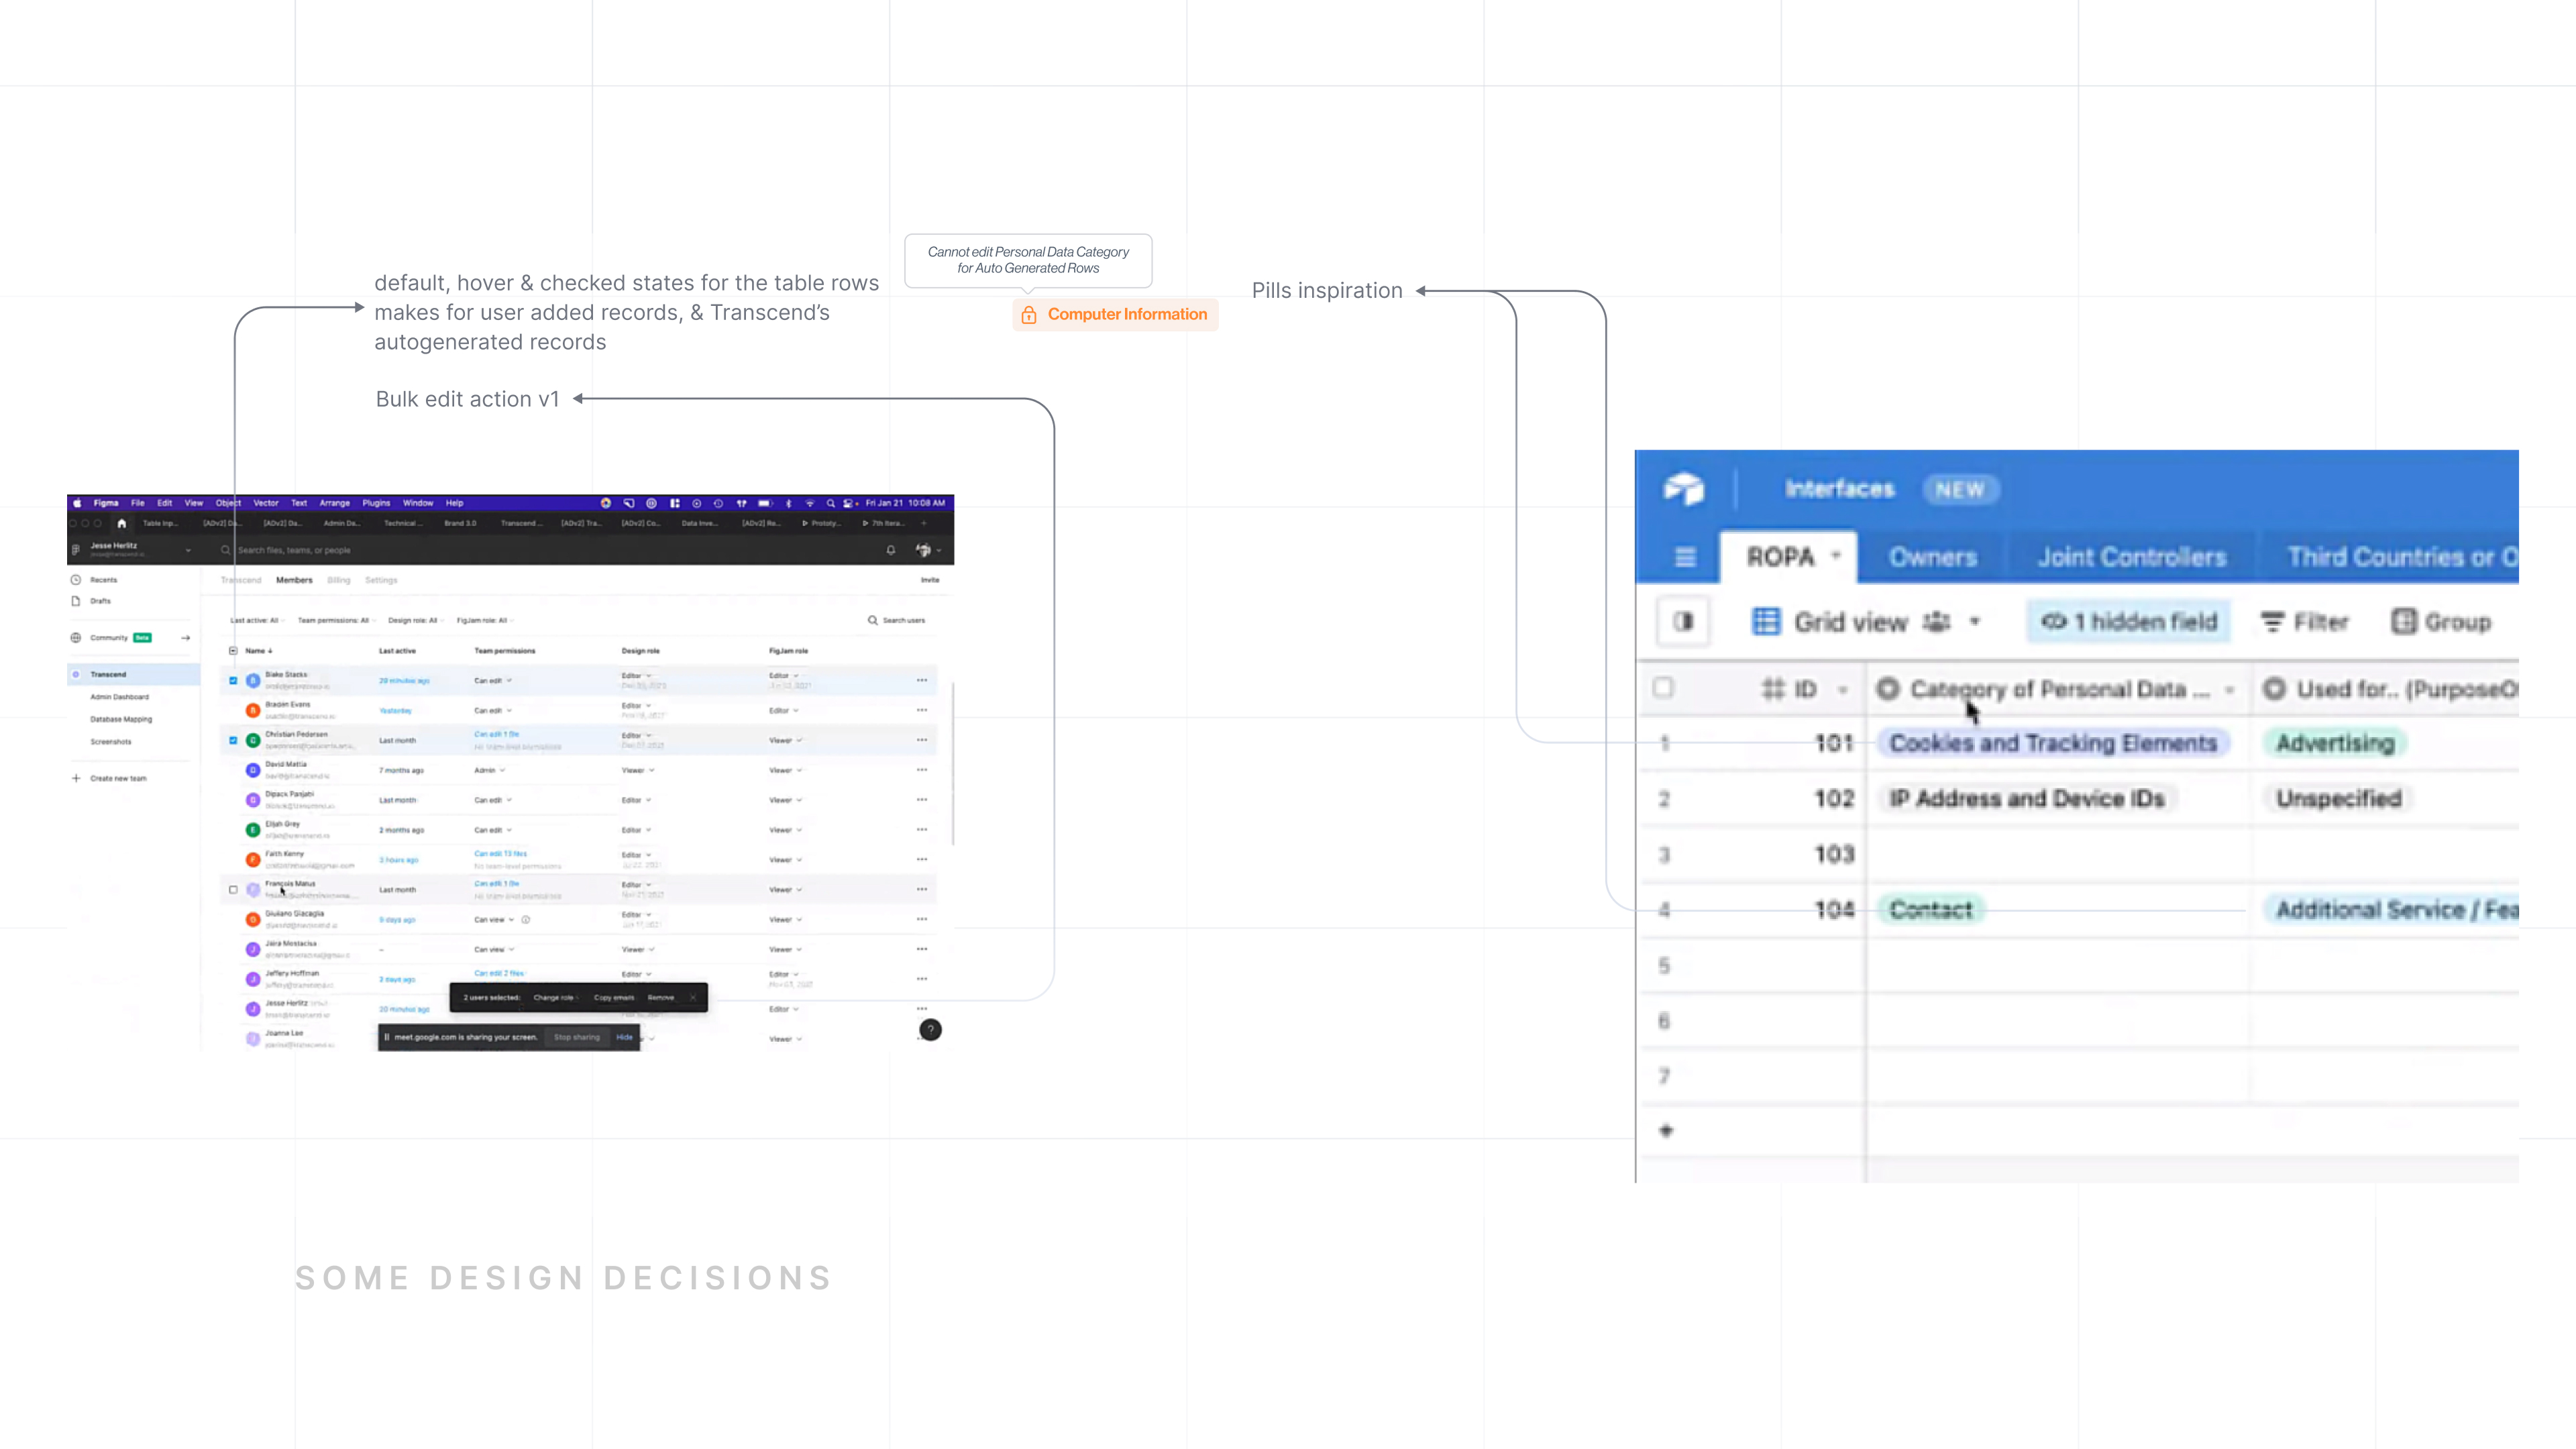The height and width of the screenshot is (1449, 2576).
Task: Click the Search files, teams, or people field
Action: coord(294,550)
